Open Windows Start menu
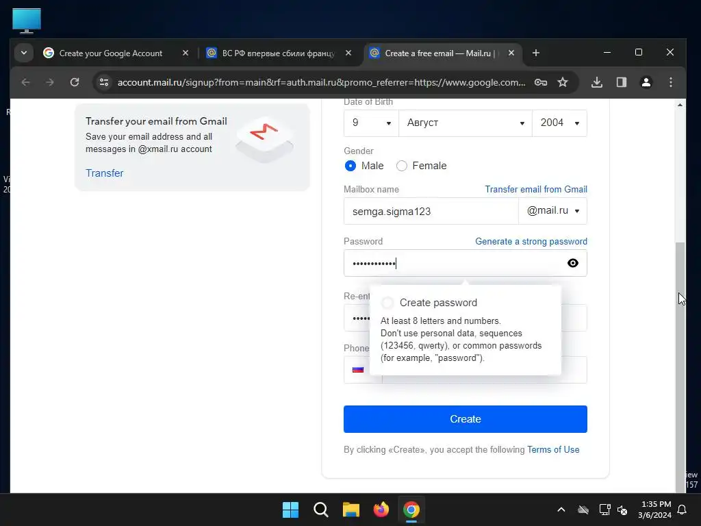The height and width of the screenshot is (526, 701). 290,510
